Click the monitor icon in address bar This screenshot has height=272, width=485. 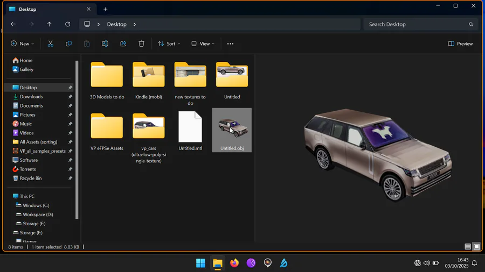pos(87,24)
